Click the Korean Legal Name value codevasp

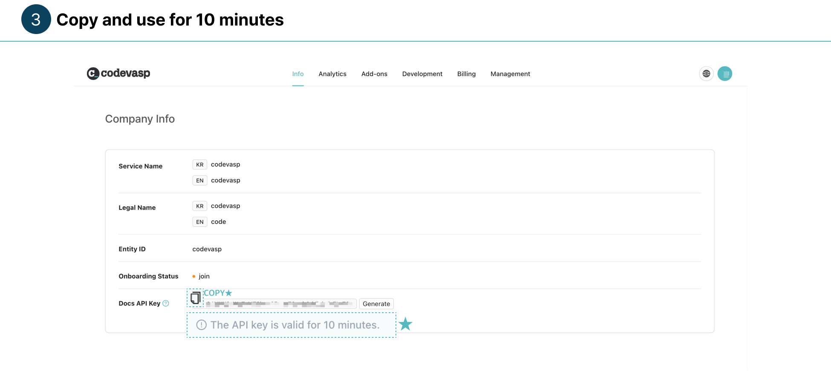(225, 206)
